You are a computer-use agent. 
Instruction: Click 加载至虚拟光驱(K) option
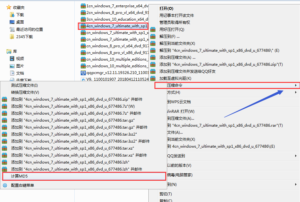point(175,78)
